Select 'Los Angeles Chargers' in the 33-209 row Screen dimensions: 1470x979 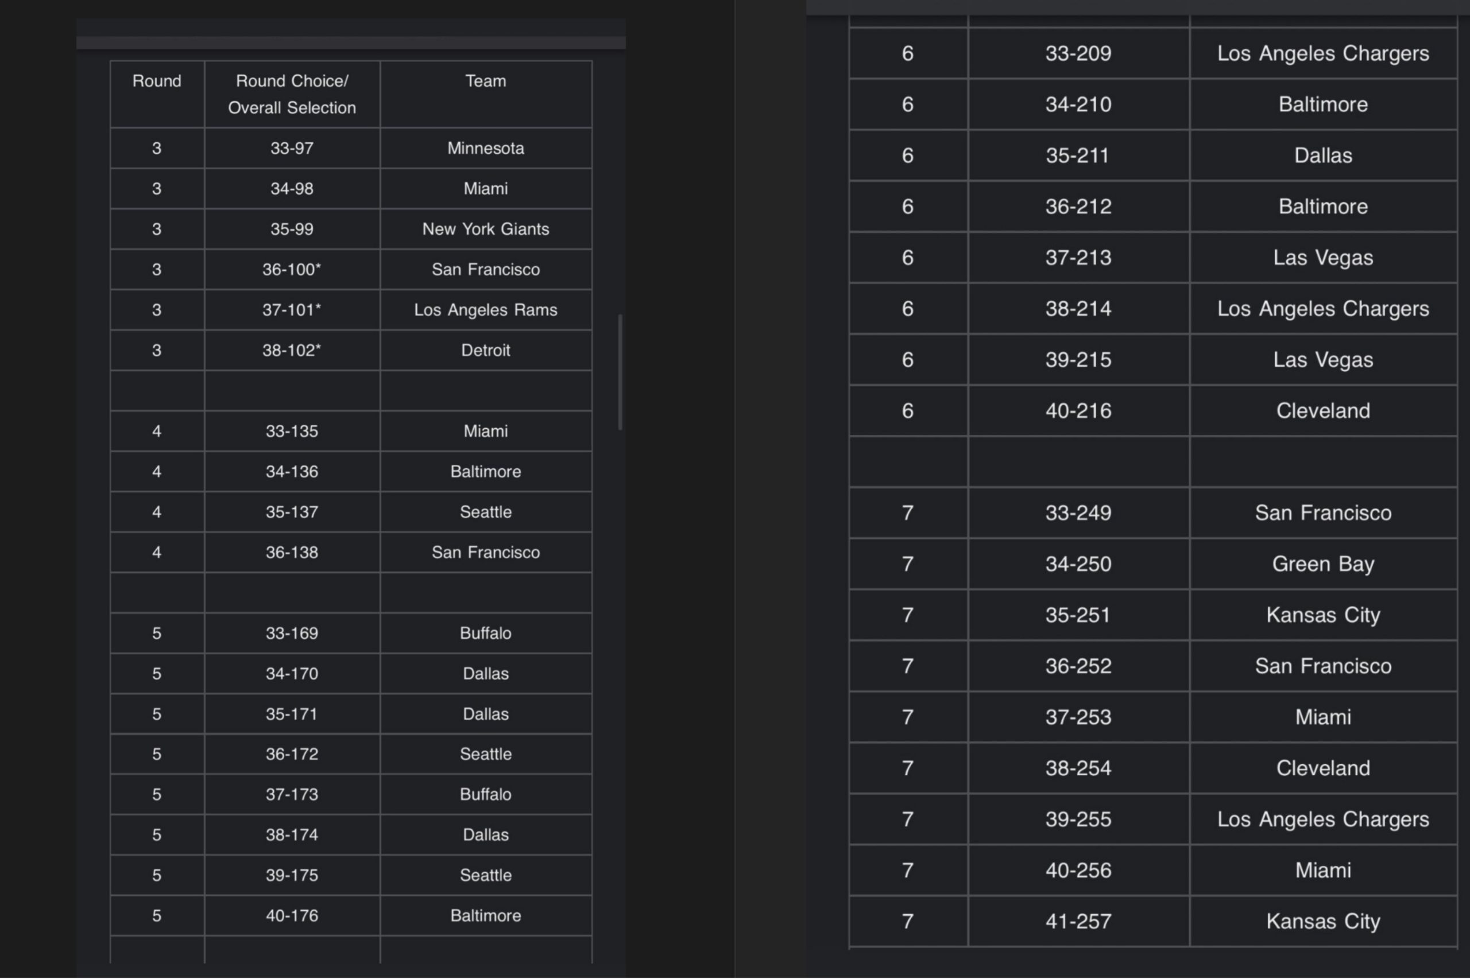coord(1322,53)
